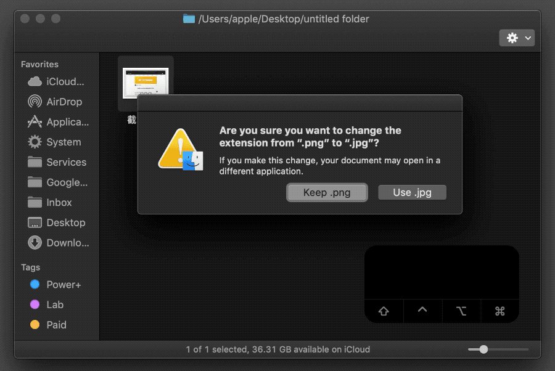Screen dimensions: 555x371
Task: Click the extension change question text
Action: click(310, 137)
